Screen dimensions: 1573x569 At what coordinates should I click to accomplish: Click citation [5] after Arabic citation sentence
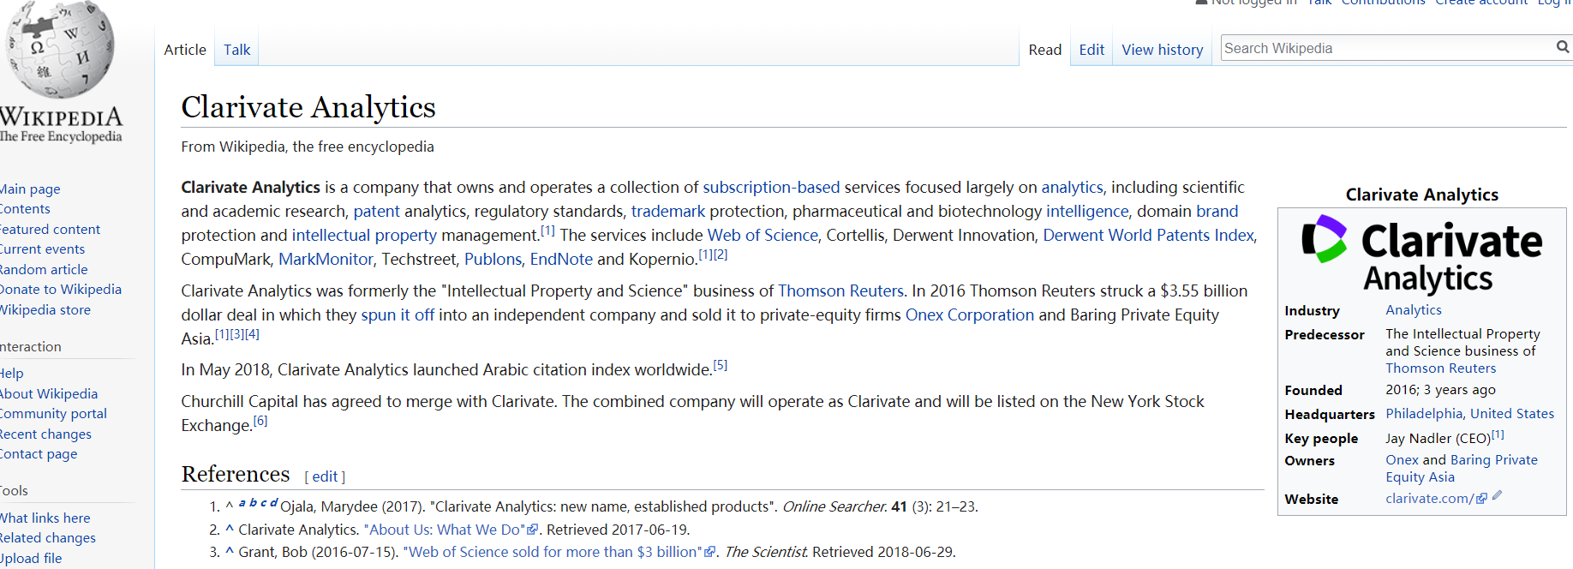pos(721,365)
